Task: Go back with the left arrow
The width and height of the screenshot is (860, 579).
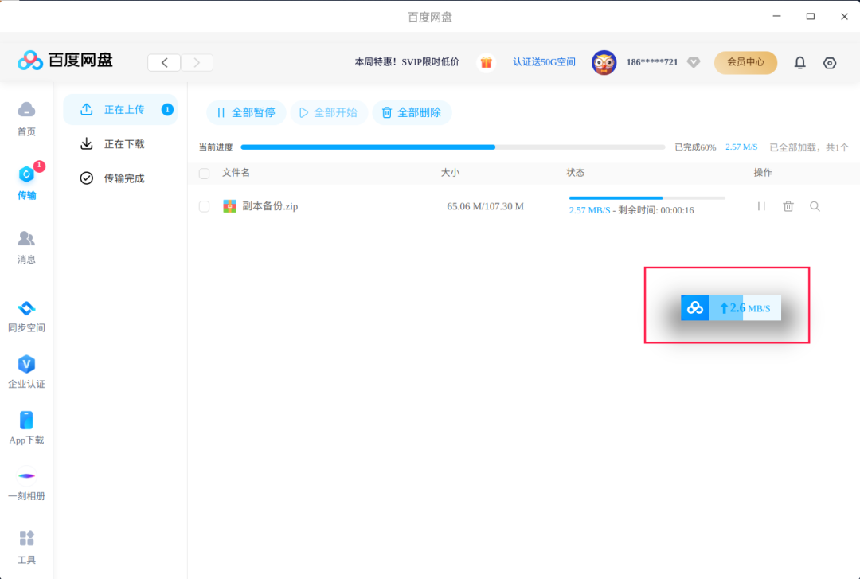Action: pos(164,63)
